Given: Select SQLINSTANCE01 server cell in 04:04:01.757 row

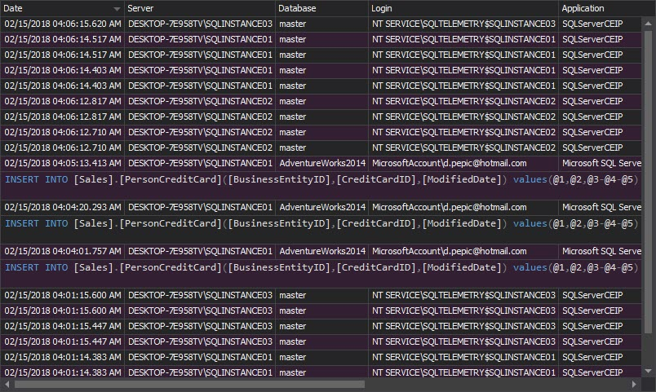Looking at the screenshot, I should point(200,251).
